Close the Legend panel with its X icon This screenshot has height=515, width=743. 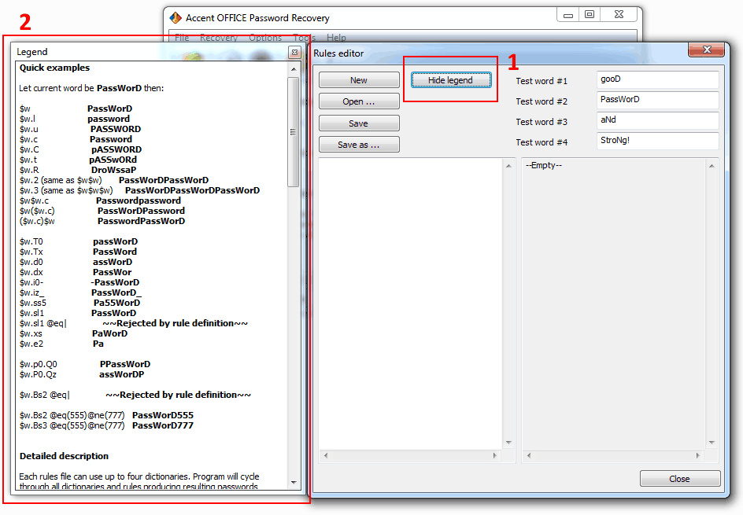pos(294,52)
